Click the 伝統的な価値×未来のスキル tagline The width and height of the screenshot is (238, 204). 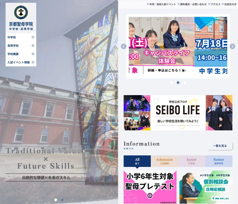(46, 177)
